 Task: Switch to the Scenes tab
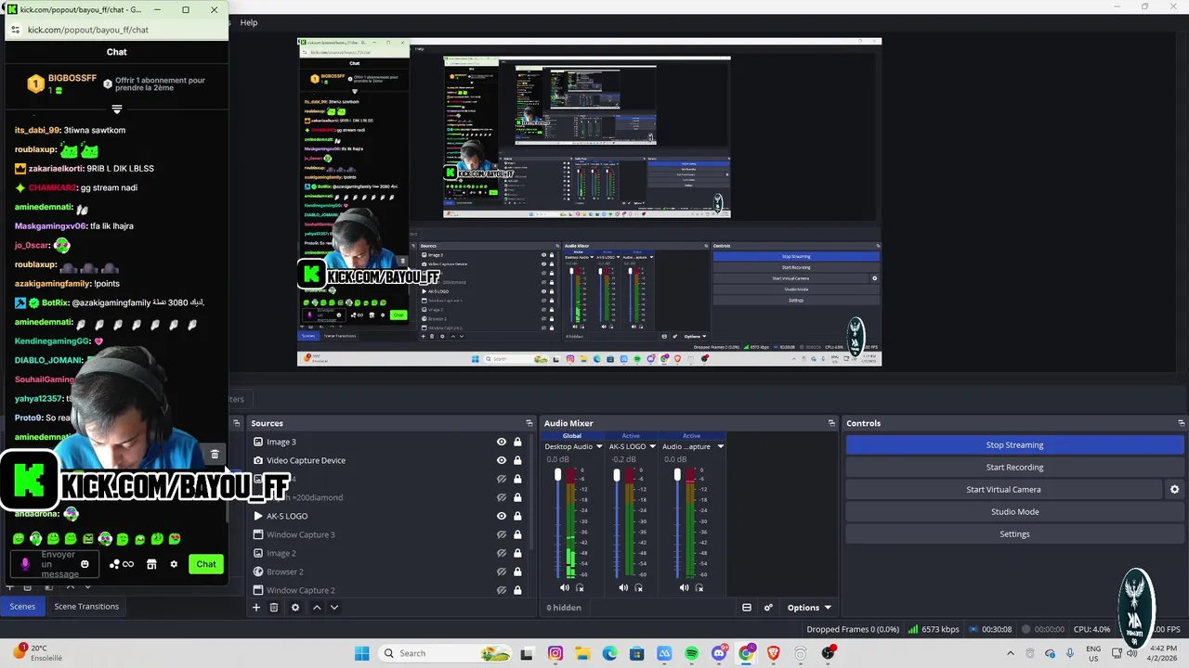click(22, 606)
